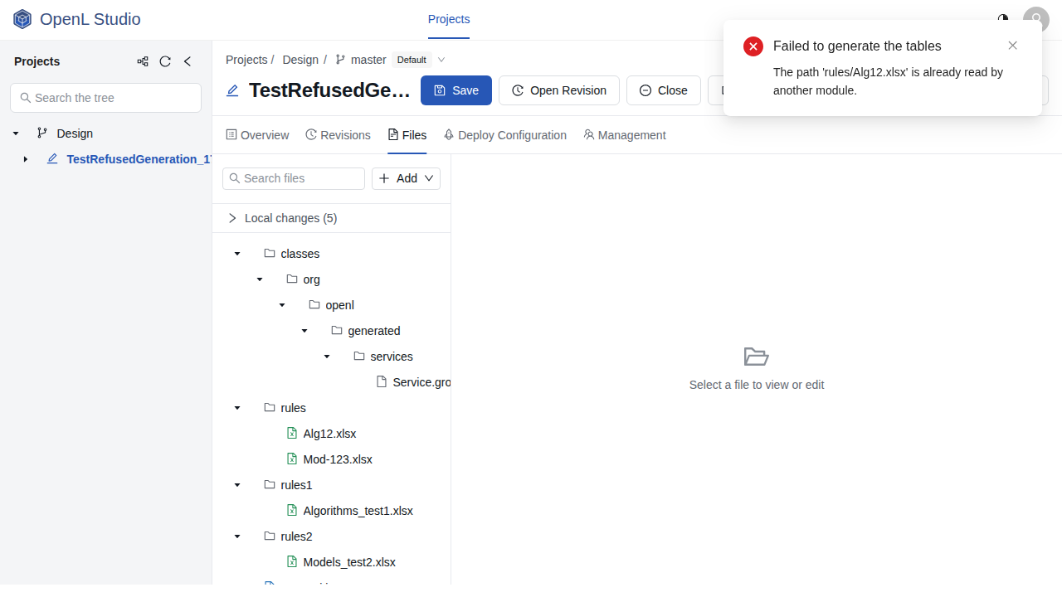
Task: Click the OpenL Studio logo icon
Action: [x=22, y=19]
